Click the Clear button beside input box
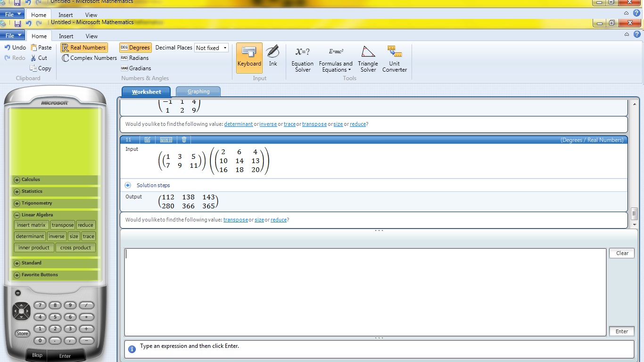644x362 pixels. pos(622,253)
